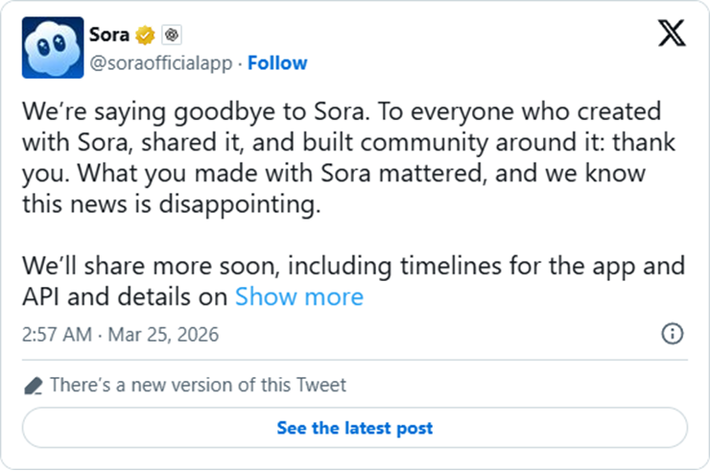Click the pencil edit-history icon
Screen dimensions: 710x471
[33, 386]
